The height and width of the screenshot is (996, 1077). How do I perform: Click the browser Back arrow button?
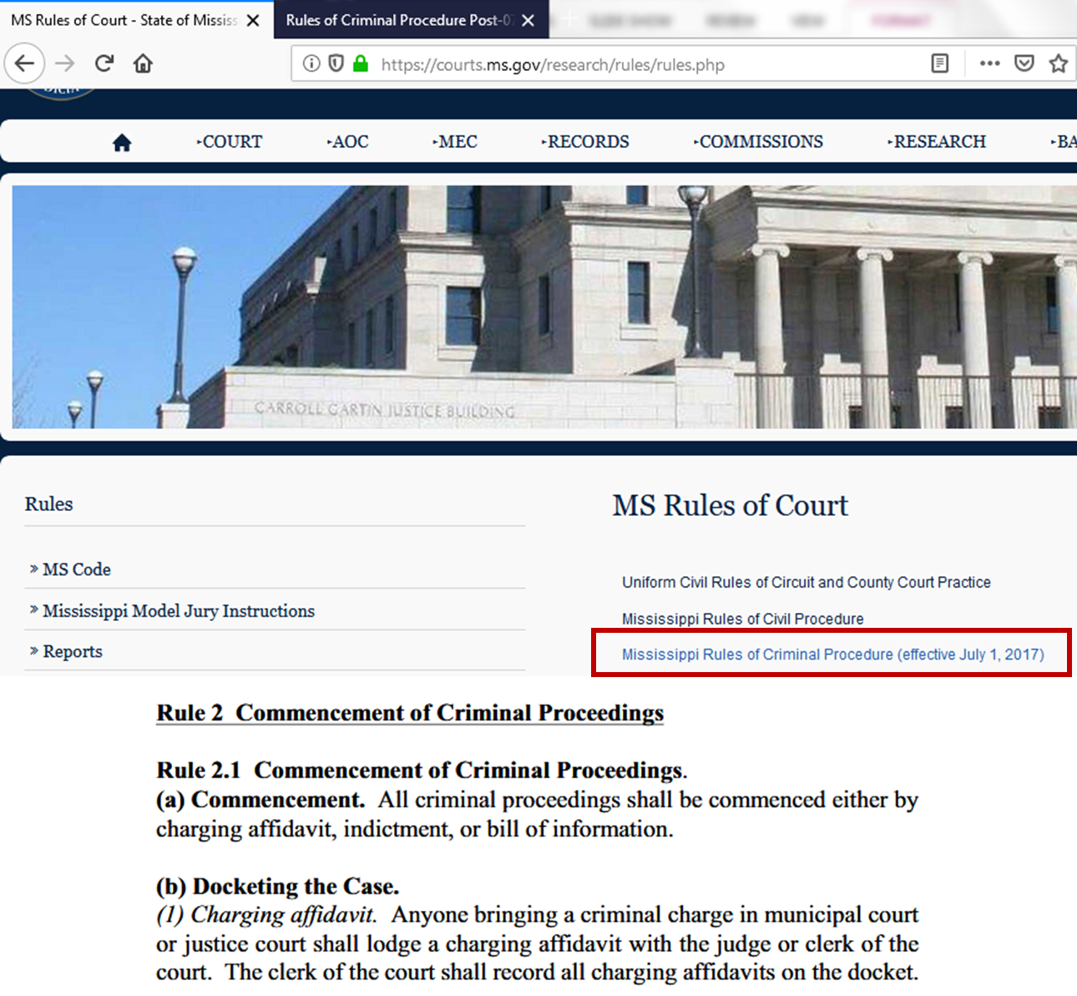tap(24, 63)
